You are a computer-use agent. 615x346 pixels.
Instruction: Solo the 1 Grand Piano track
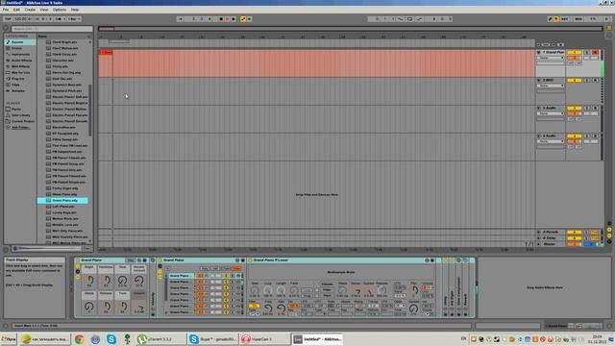(x=587, y=52)
